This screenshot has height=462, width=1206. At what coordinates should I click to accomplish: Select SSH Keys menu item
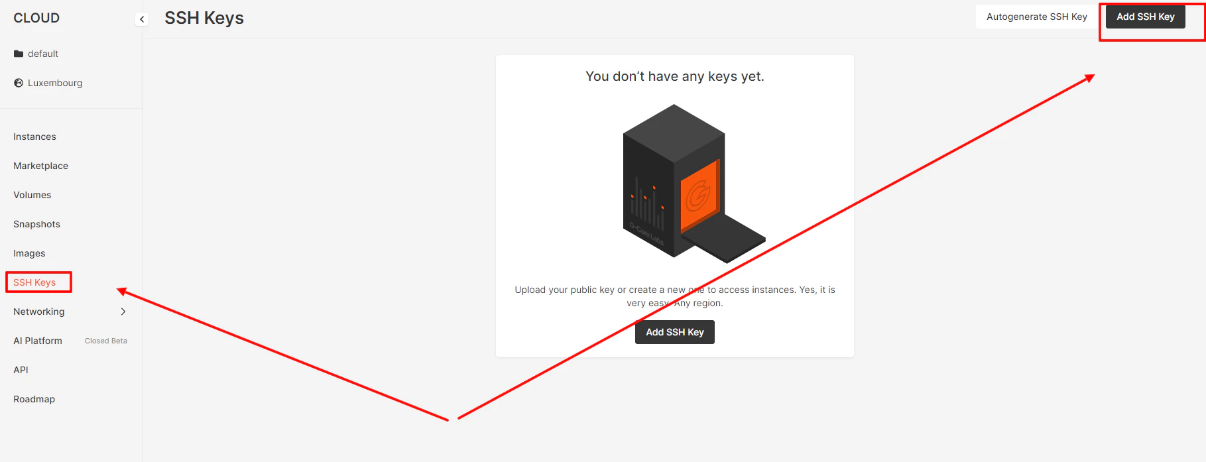(34, 282)
